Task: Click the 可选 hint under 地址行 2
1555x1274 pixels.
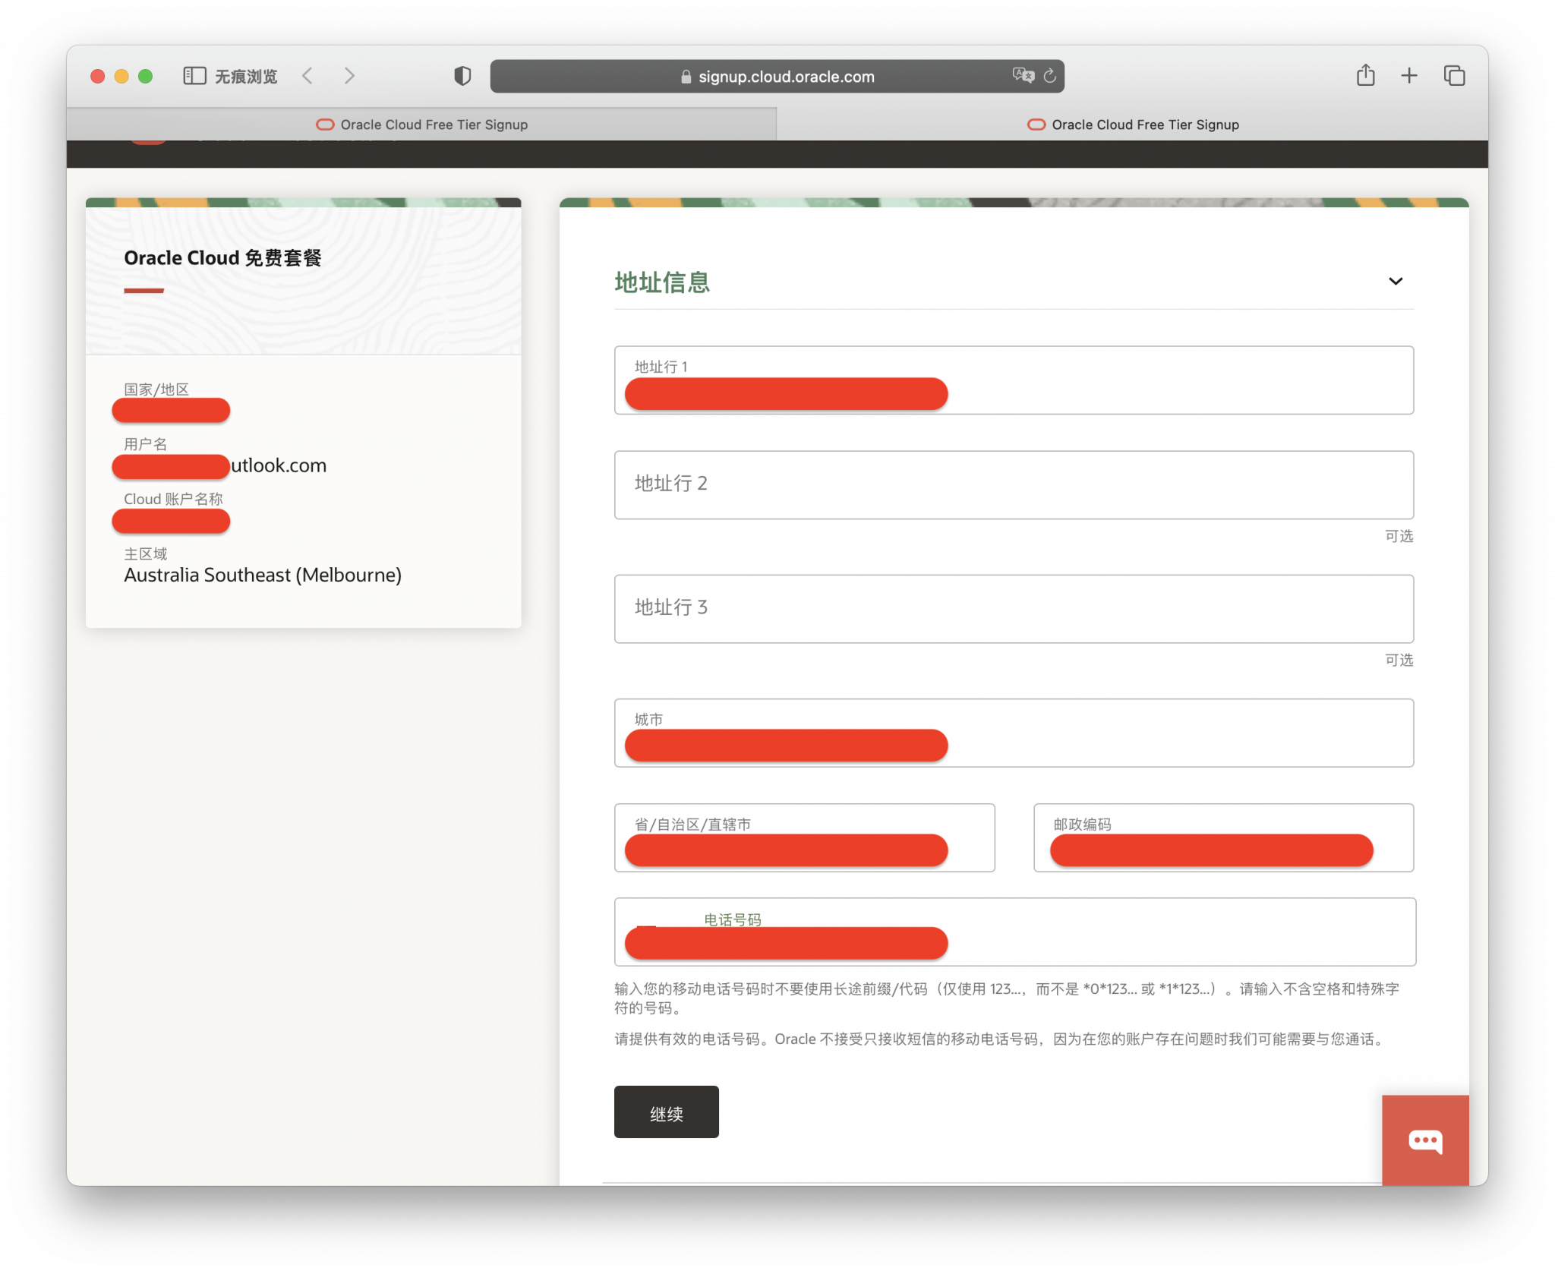Action: pos(1399,536)
